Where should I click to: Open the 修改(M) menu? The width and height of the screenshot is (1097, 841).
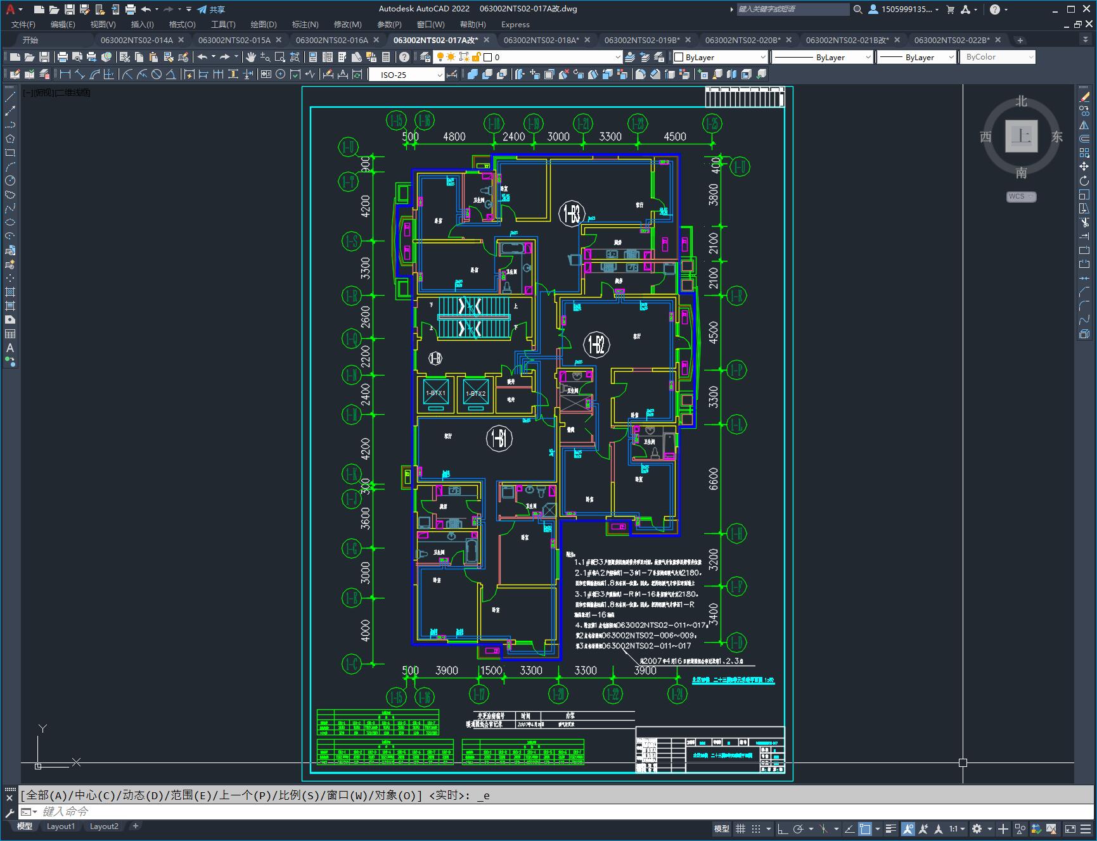tap(347, 24)
